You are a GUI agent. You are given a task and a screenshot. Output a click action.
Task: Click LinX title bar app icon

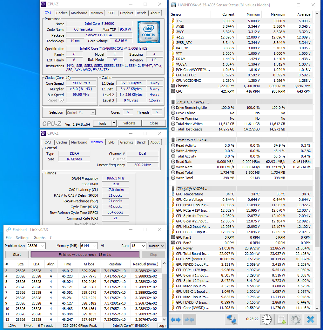coord(9,230)
